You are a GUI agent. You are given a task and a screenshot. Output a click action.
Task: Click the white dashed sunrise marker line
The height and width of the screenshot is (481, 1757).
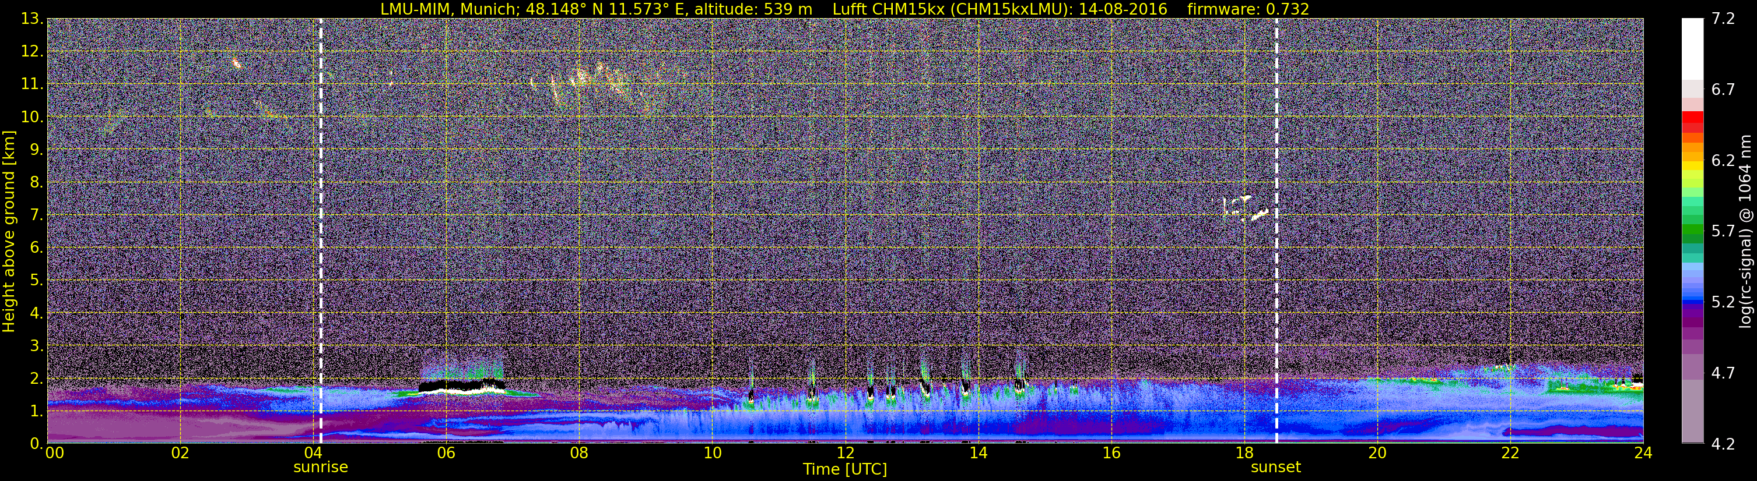[321, 231]
